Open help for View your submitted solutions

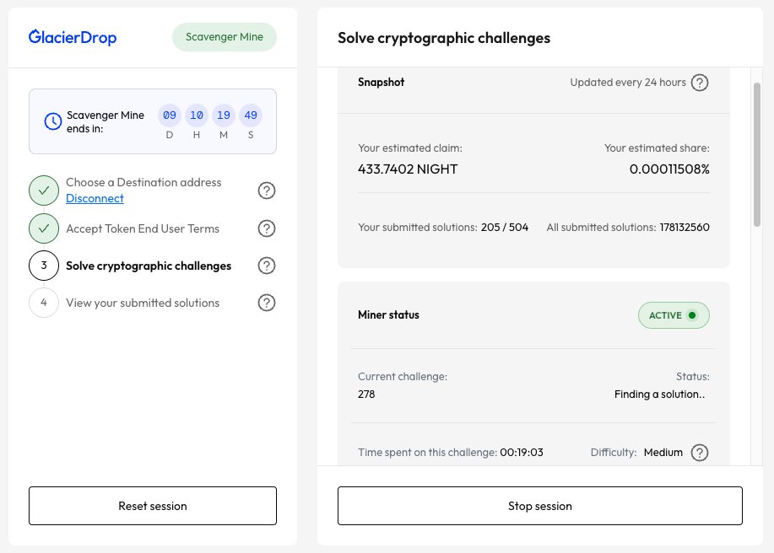point(267,303)
